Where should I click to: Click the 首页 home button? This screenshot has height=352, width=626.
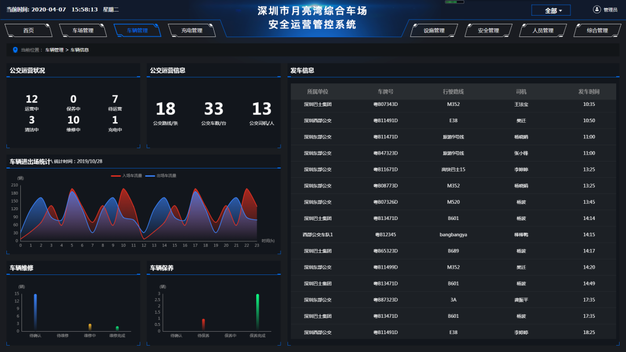click(x=28, y=31)
